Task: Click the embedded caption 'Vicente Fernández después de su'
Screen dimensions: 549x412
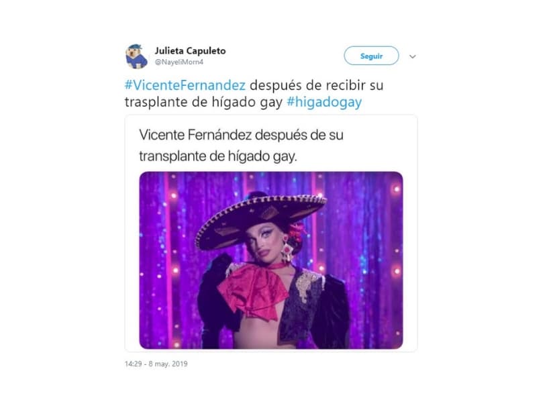Action: tap(241, 135)
